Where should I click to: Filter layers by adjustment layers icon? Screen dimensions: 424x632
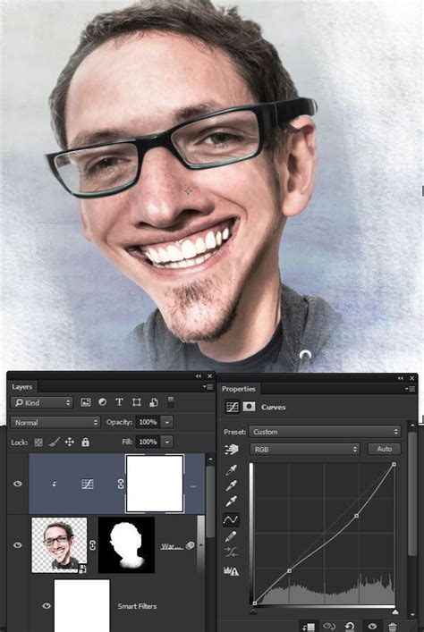[x=103, y=402]
